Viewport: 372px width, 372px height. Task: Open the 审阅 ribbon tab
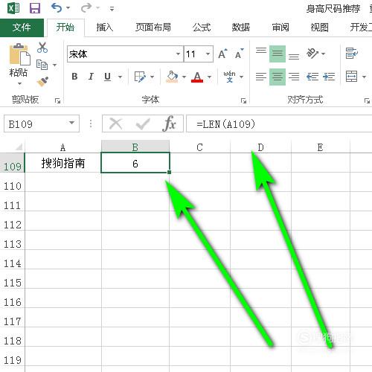280,28
